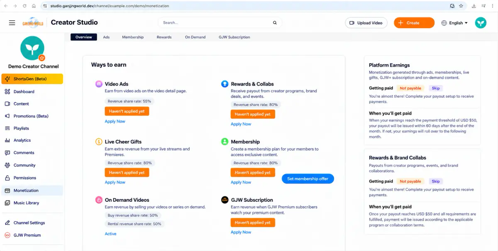Click the search magnifier icon
The image size is (498, 251).
[275, 23]
